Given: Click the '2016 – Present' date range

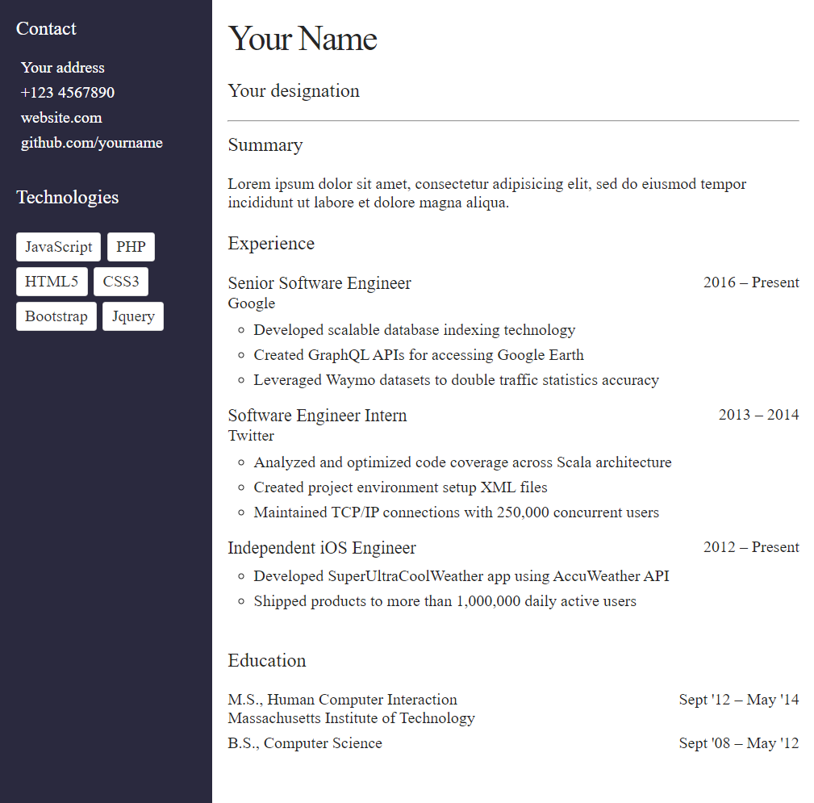Looking at the screenshot, I should click(x=751, y=282).
